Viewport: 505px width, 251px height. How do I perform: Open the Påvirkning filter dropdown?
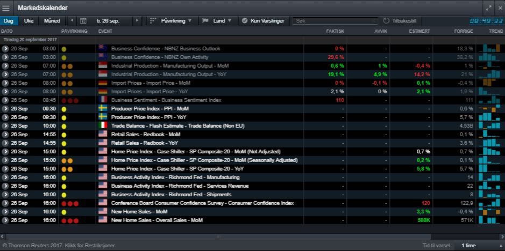point(172,20)
